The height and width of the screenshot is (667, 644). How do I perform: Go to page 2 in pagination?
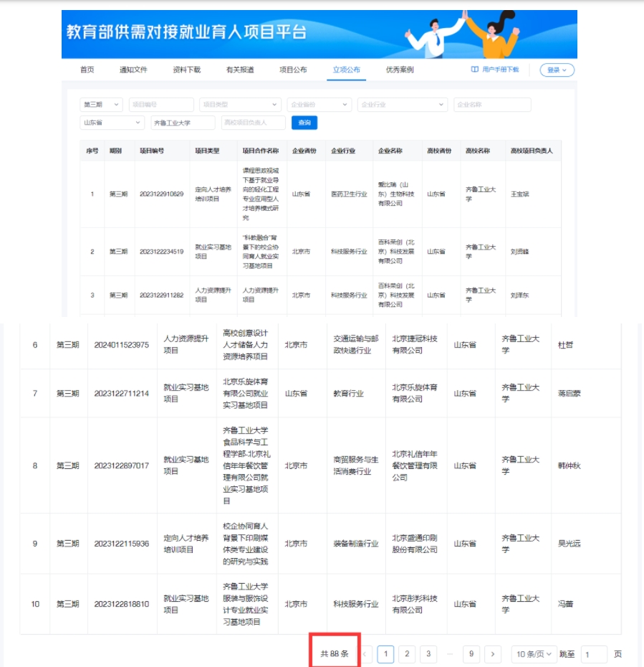click(407, 654)
